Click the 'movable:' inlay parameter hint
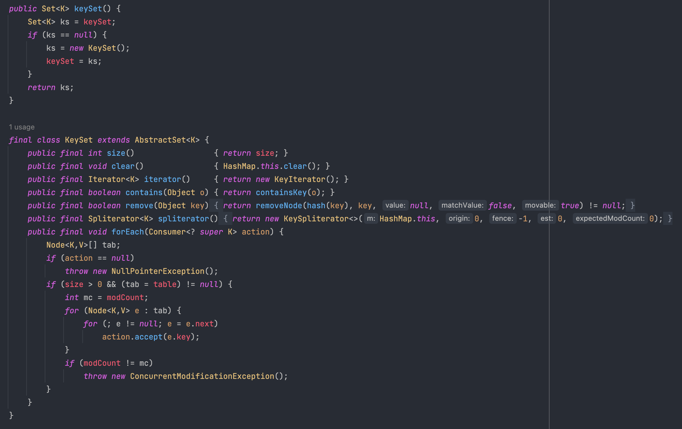The image size is (682, 429). (540, 206)
